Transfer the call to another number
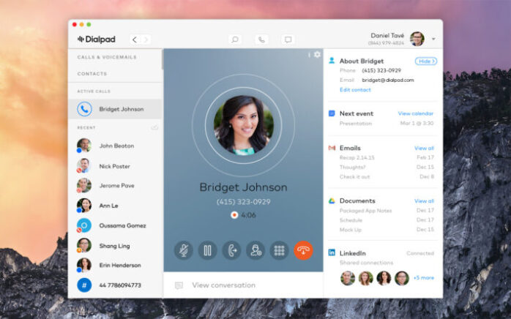 coord(231,250)
